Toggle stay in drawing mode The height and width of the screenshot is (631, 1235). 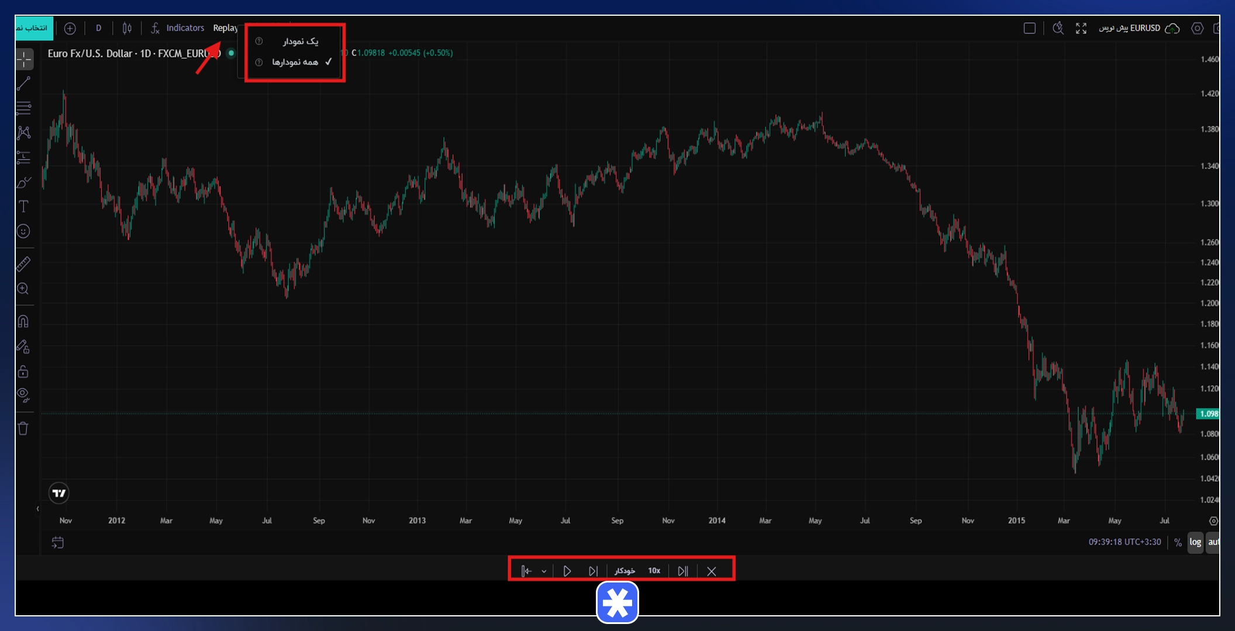24,347
